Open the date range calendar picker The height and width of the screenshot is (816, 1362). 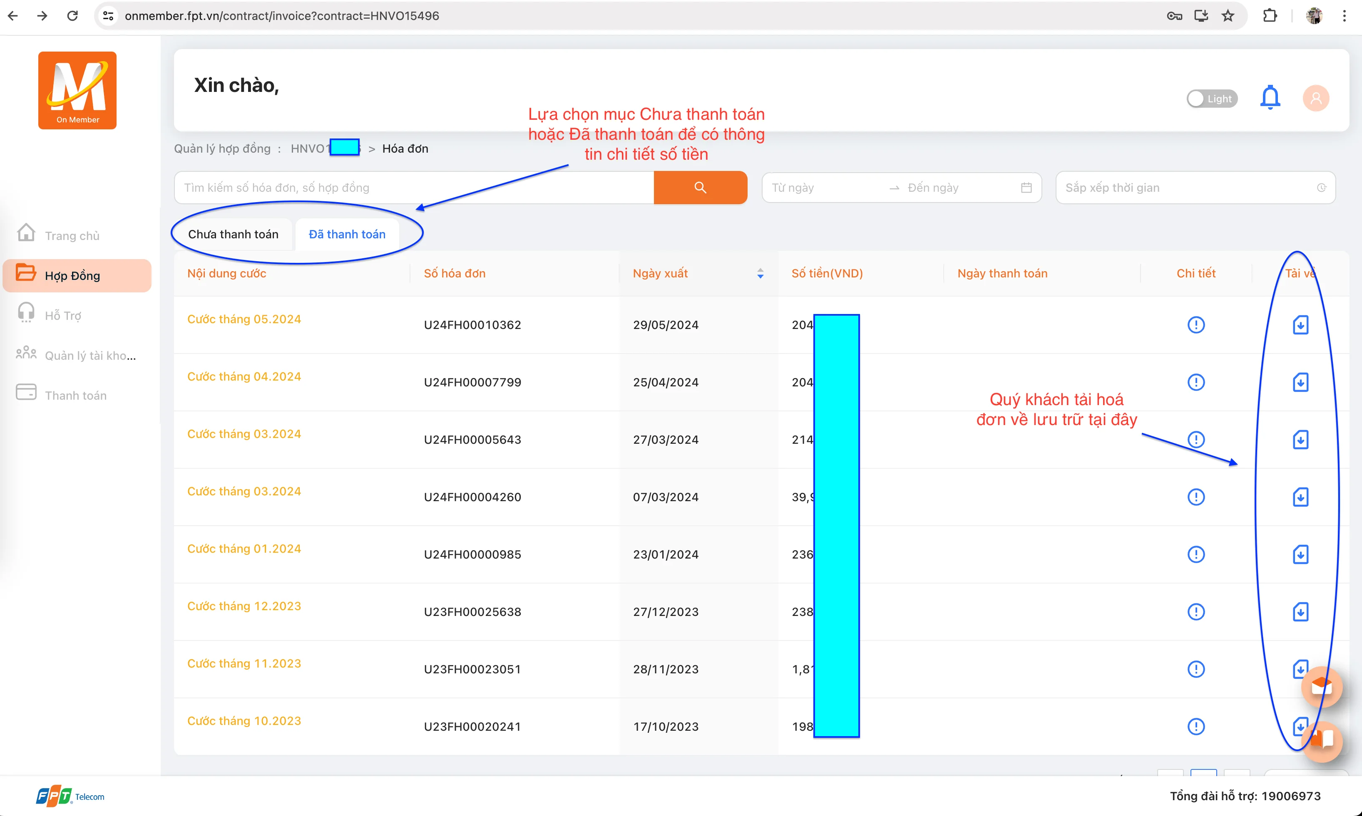pos(1026,188)
